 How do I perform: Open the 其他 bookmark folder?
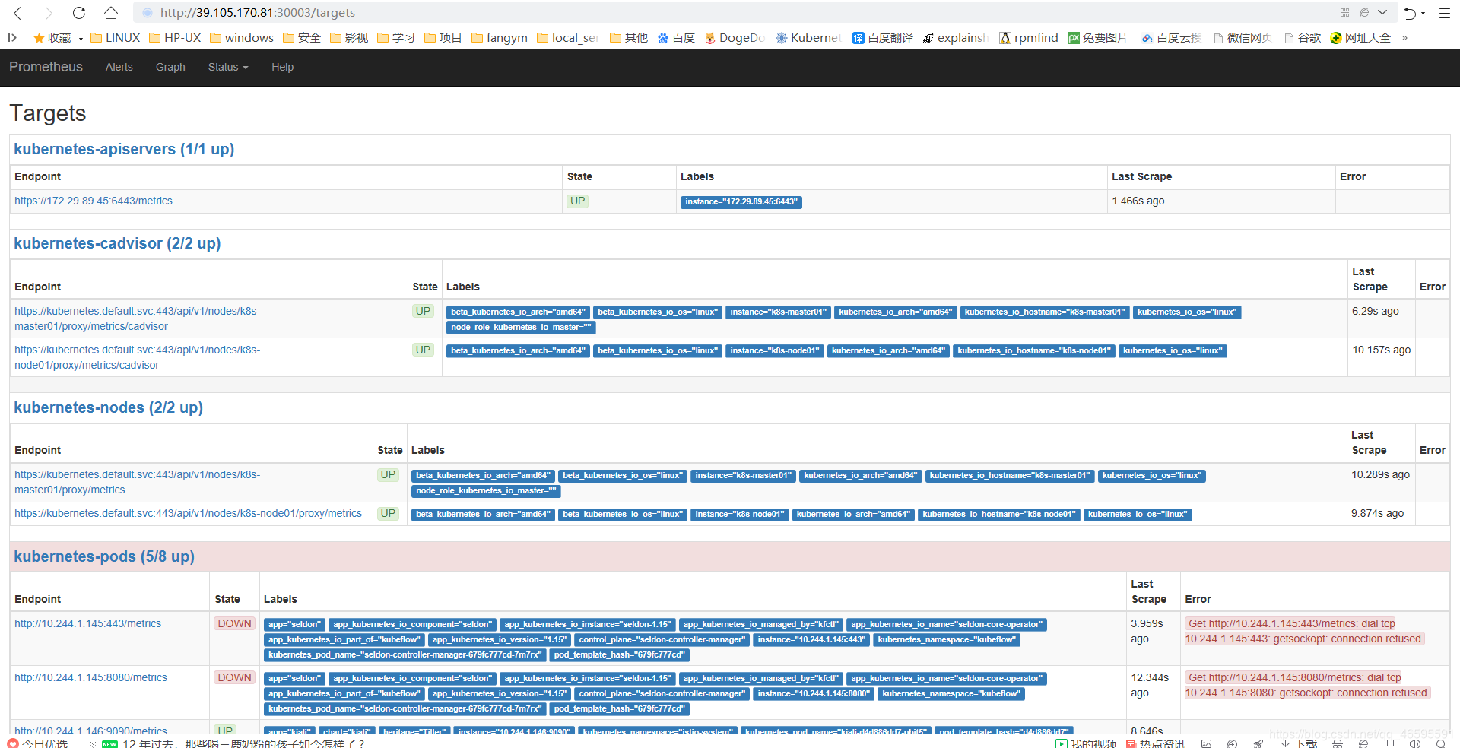629,37
